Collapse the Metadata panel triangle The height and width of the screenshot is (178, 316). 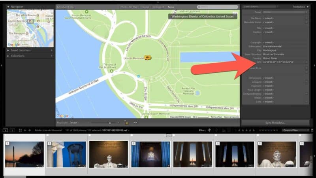coord(308,7)
